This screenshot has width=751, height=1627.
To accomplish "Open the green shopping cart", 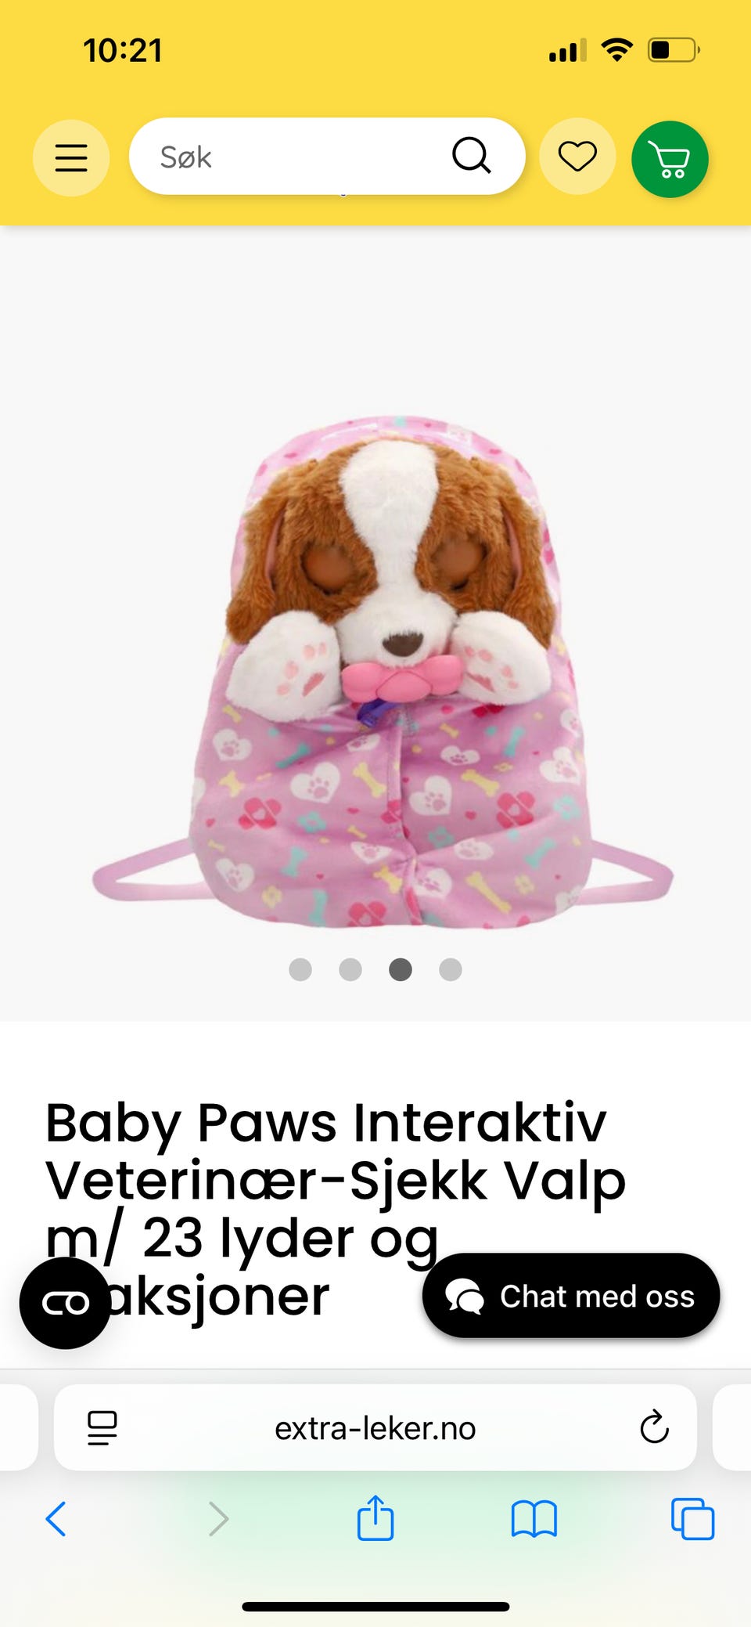I will pyautogui.click(x=670, y=159).
